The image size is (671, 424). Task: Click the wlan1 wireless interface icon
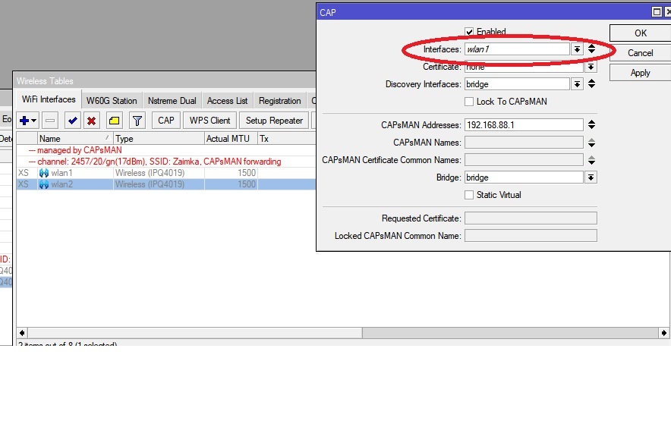click(x=44, y=173)
